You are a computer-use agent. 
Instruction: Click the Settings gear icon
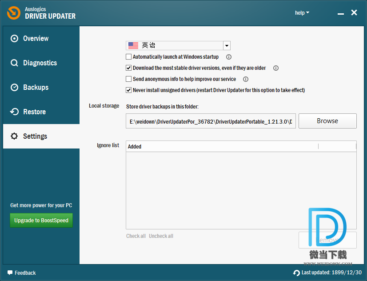pyautogui.click(x=14, y=136)
